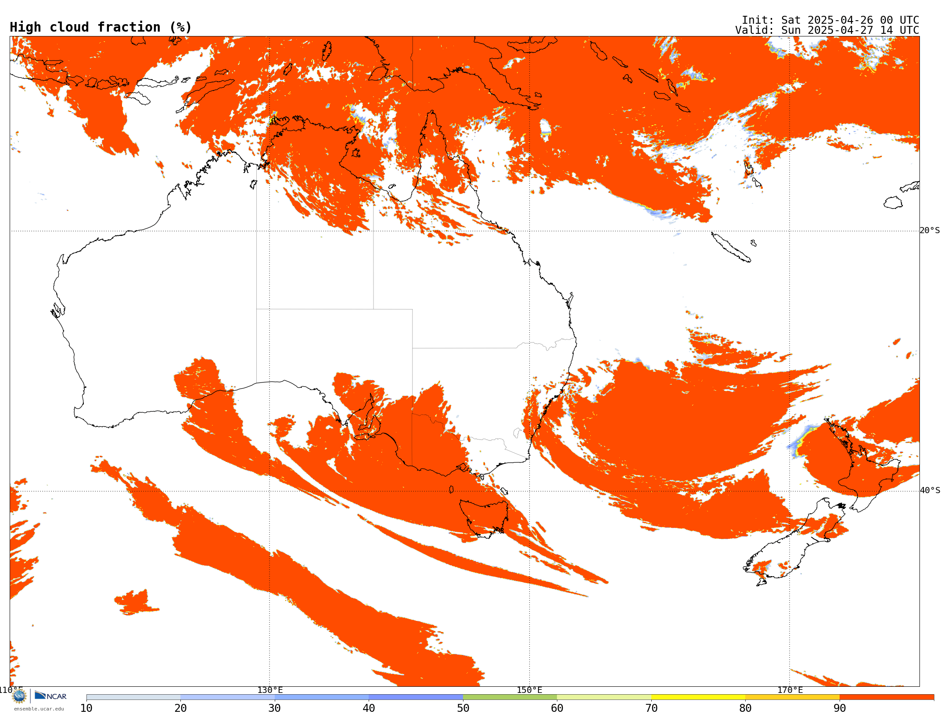
Task: Click the 130°E longitude label
Action: [270, 690]
